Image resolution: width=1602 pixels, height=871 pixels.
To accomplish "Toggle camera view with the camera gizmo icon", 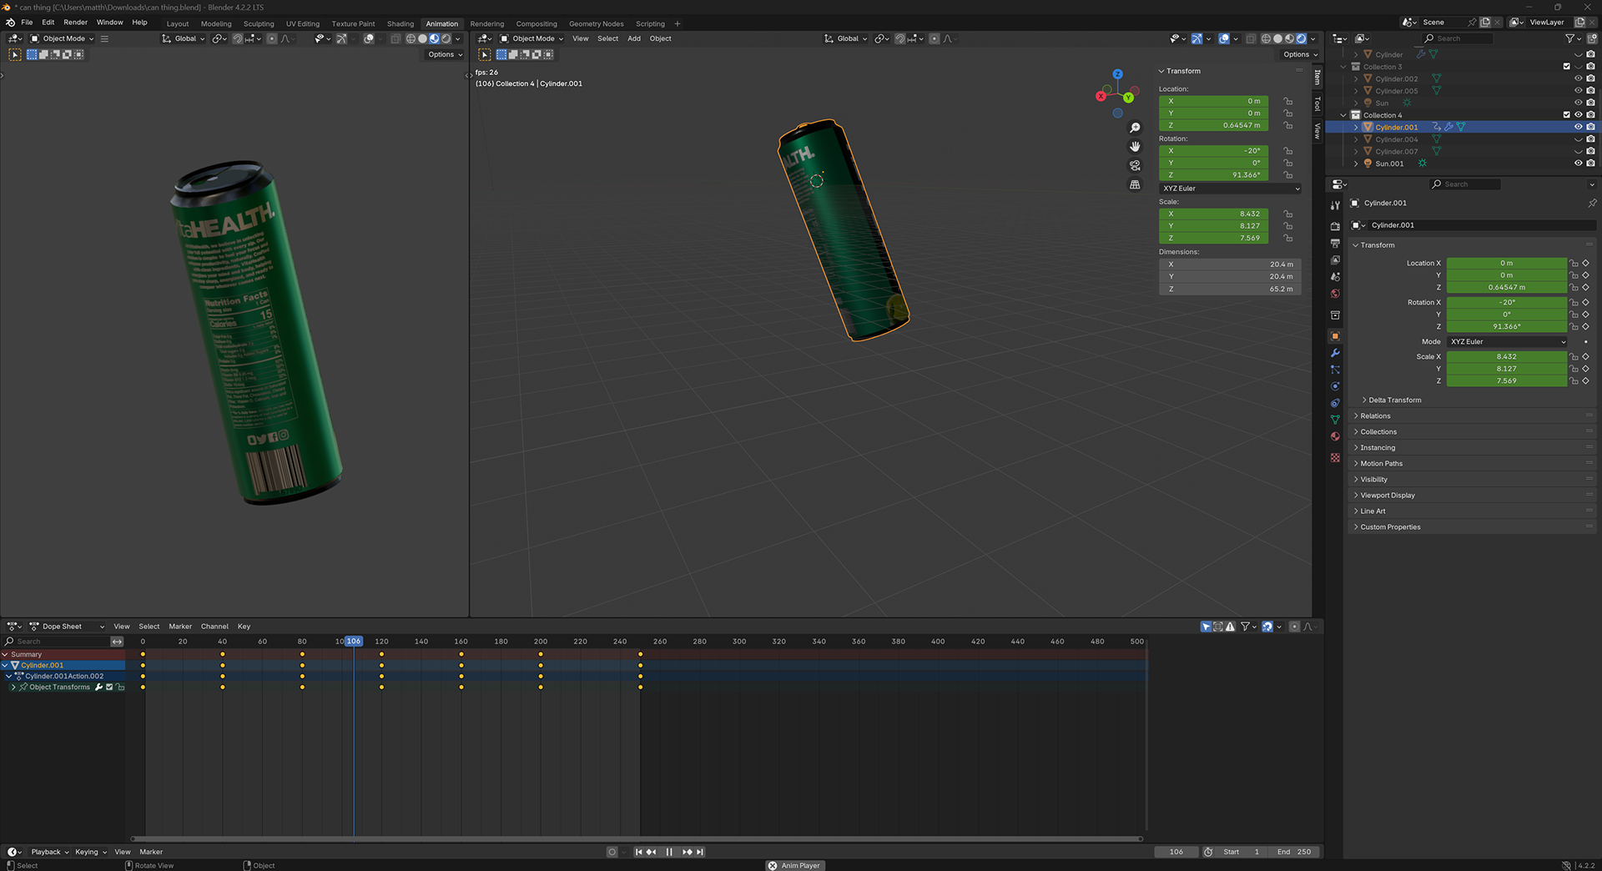I will click(1135, 165).
